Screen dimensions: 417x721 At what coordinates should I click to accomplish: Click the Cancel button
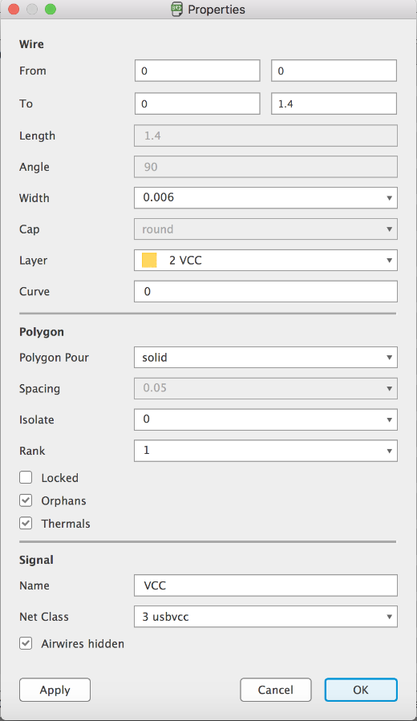point(275,690)
